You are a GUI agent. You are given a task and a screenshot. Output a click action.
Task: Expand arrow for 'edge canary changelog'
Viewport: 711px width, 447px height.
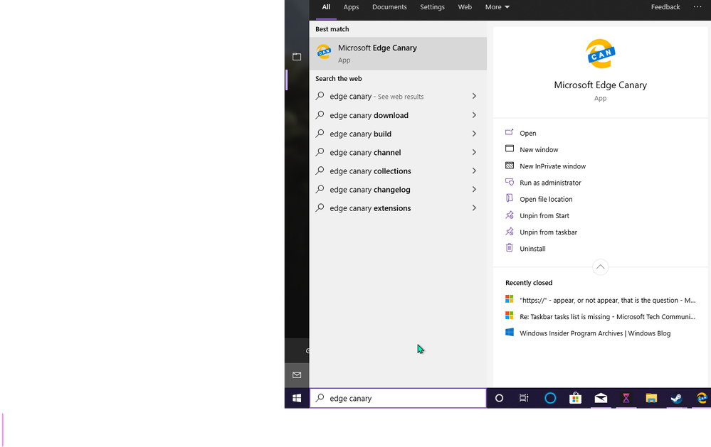pyautogui.click(x=474, y=189)
